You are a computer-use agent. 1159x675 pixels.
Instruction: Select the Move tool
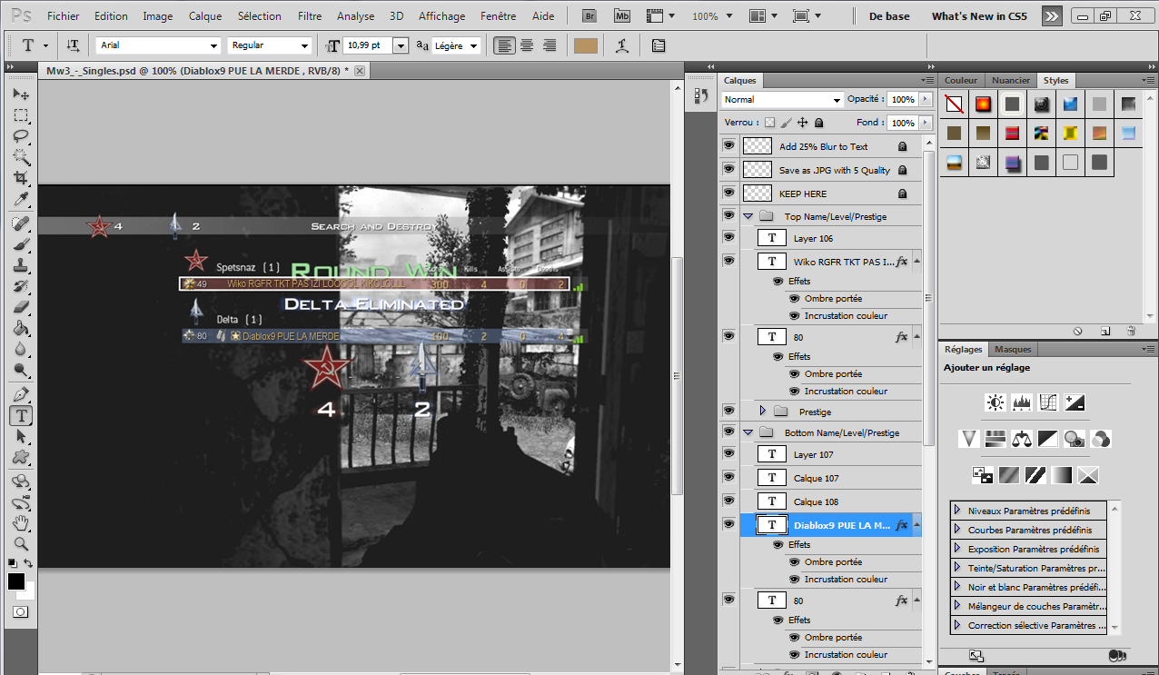point(20,94)
